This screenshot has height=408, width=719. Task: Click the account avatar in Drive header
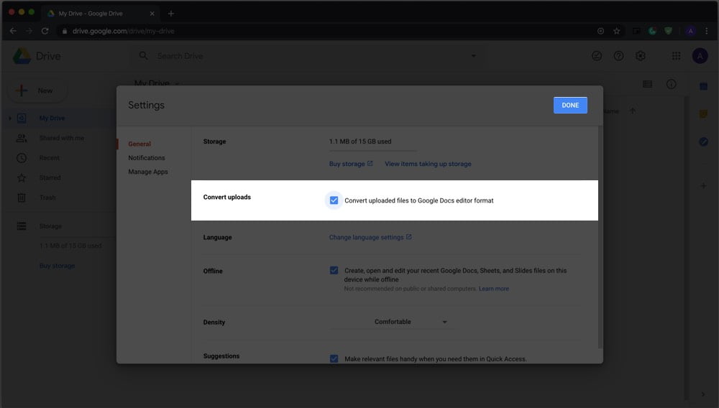point(700,56)
